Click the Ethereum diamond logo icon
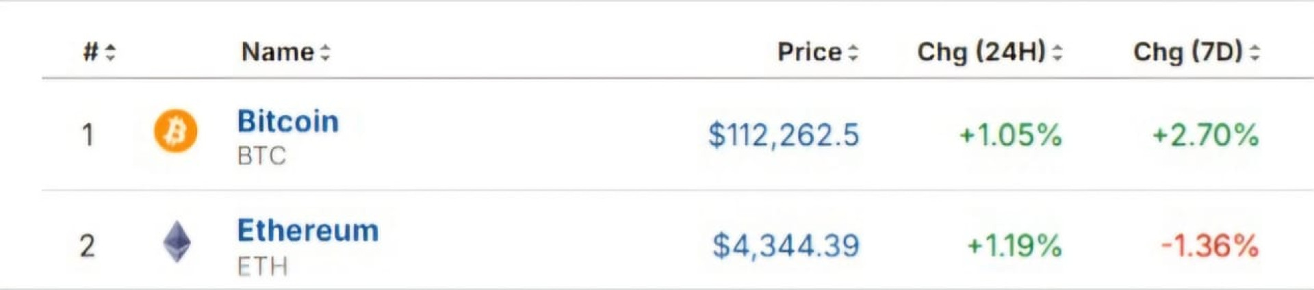Screen dimensions: 1314x290 (177, 241)
